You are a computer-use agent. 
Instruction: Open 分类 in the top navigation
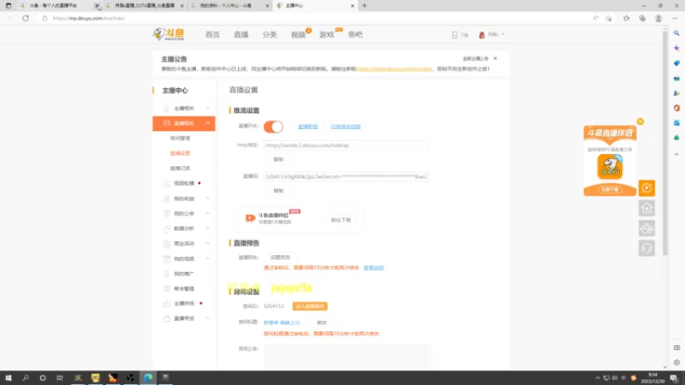coord(270,34)
